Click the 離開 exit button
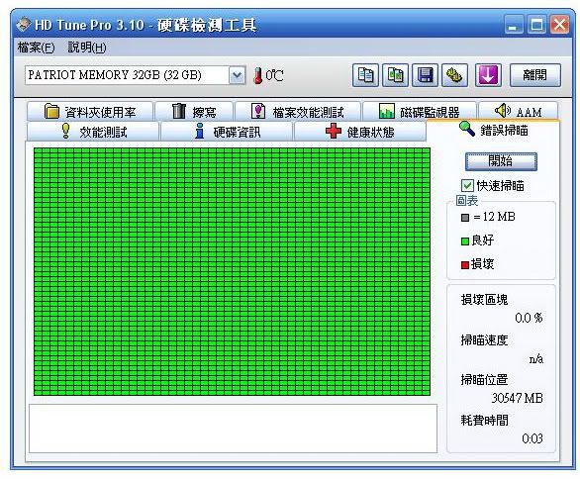The width and height of the screenshot is (580, 481). tap(534, 75)
